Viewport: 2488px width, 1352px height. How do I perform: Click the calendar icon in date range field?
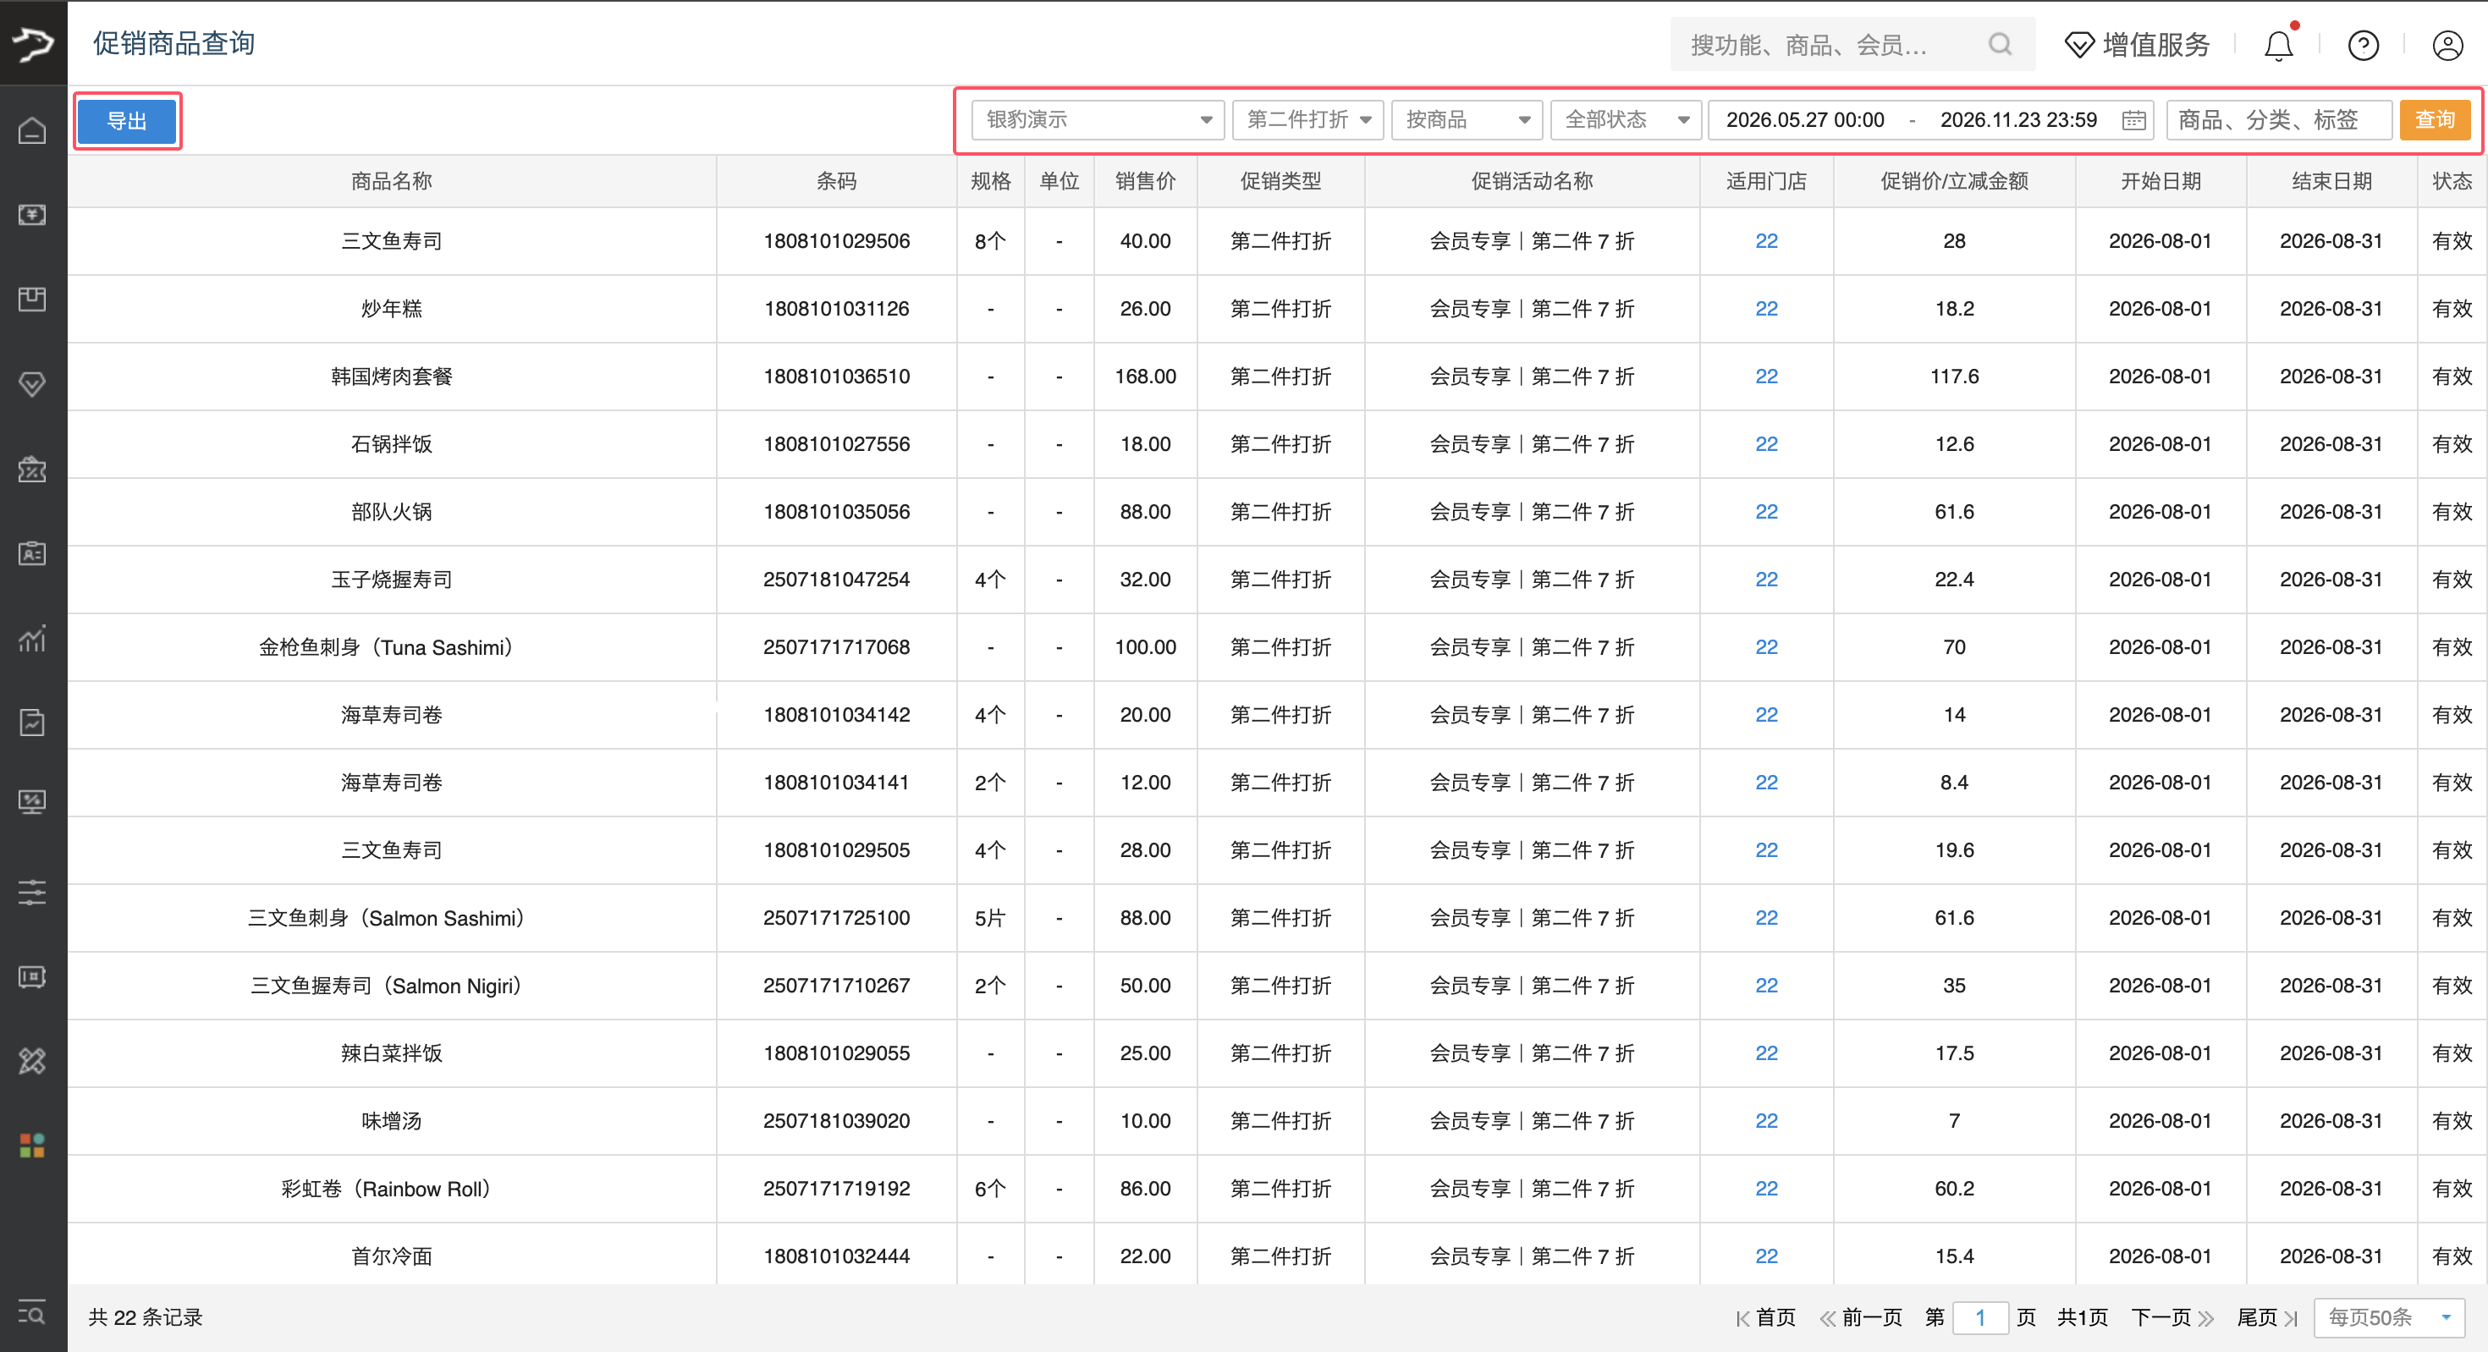click(2134, 120)
